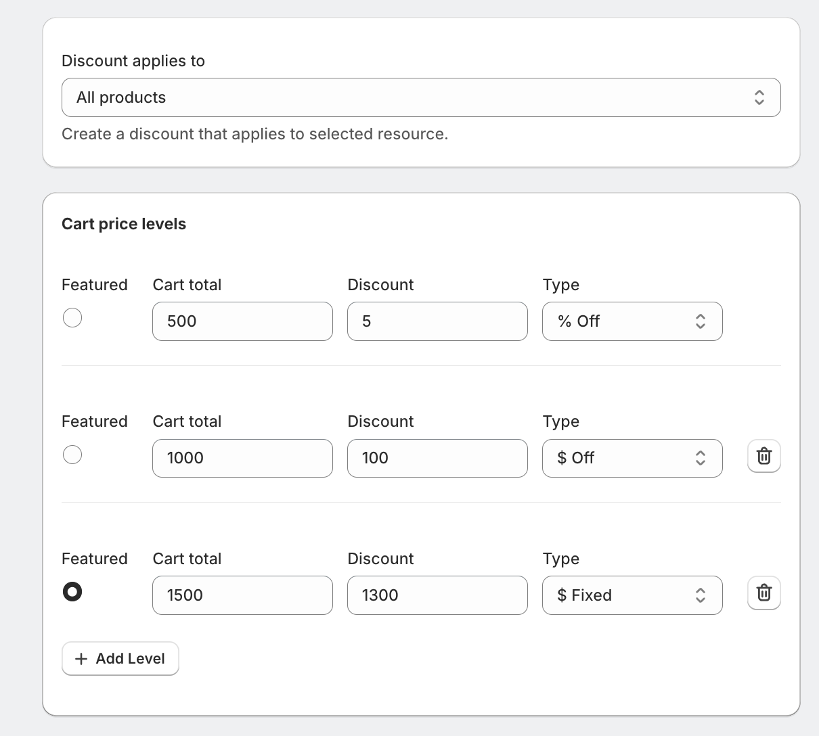Set the 1000 cart level as featured
The width and height of the screenshot is (819, 736).
[72, 455]
